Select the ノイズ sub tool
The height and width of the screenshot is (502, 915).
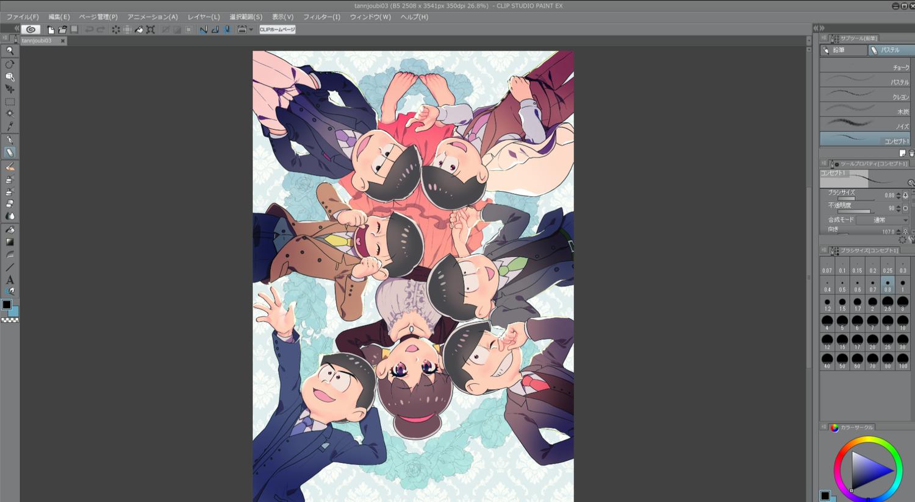tap(865, 124)
